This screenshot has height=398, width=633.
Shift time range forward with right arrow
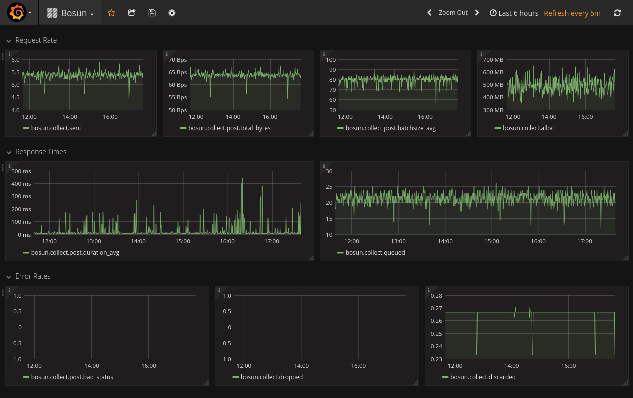477,13
